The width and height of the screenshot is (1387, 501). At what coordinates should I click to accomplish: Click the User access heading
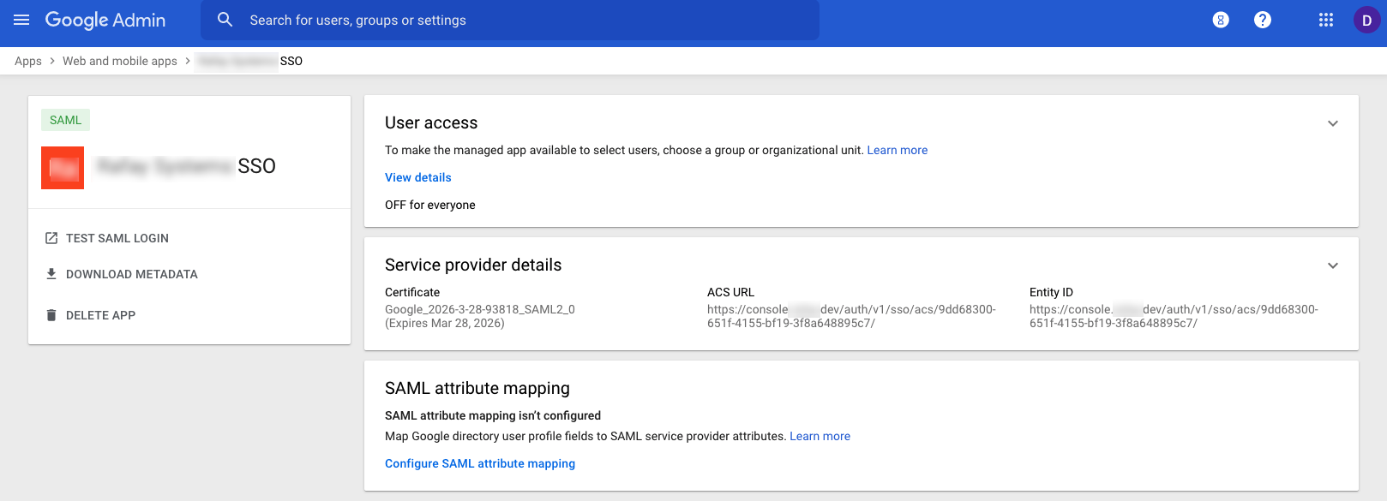431,122
